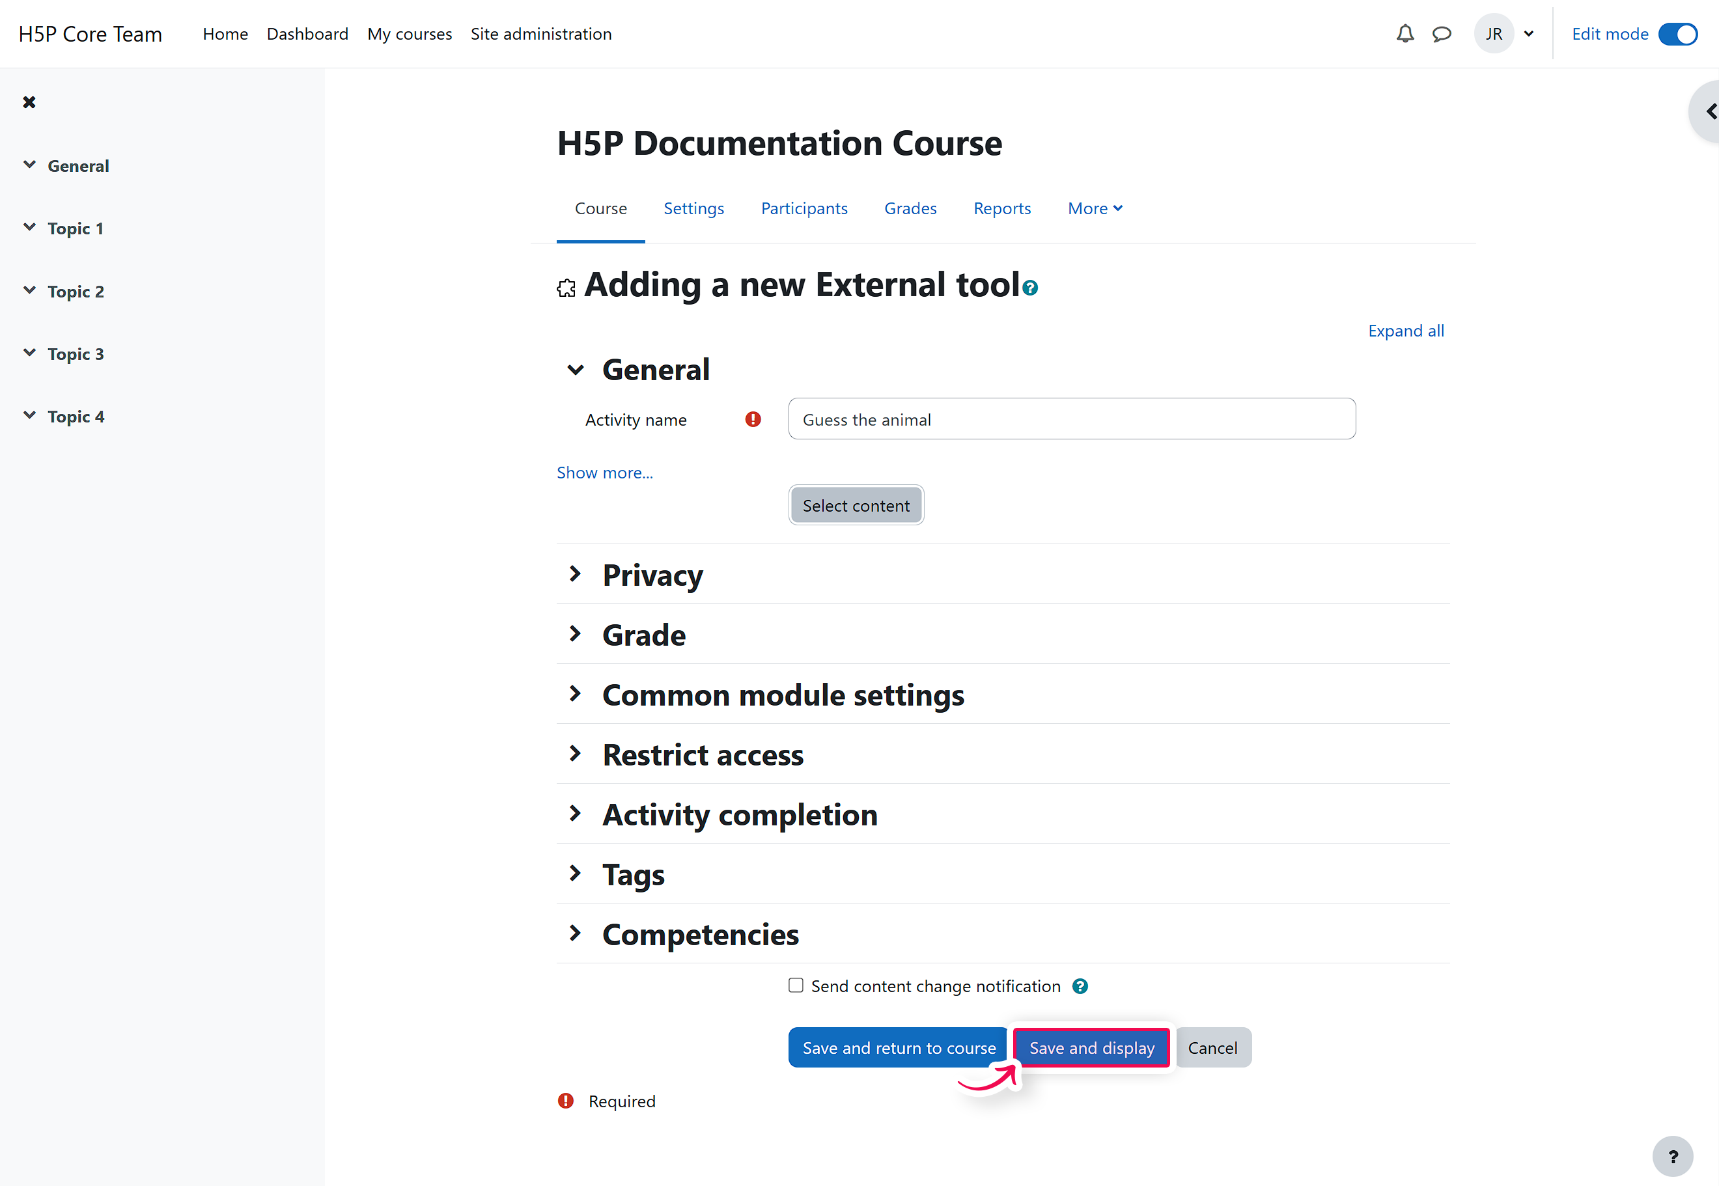Image resolution: width=1719 pixels, height=1186 pixels.
Task: Open the Grades tab
Action: 910,209
